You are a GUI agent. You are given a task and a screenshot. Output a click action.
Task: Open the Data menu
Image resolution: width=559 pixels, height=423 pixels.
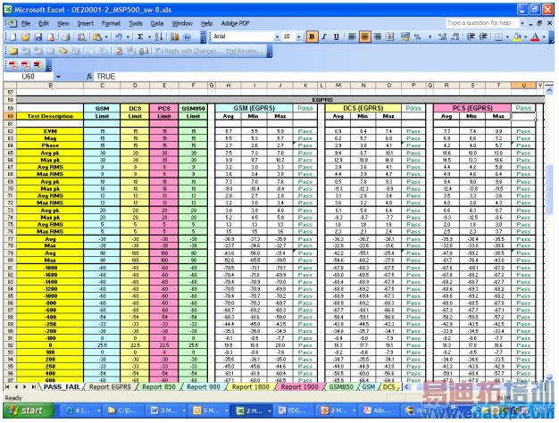pyautogui.click(x=157, y=23)
